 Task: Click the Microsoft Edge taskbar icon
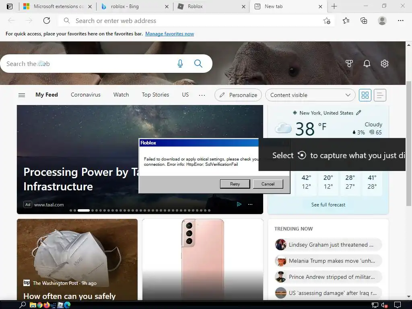pyautogui.click(x=67, y=305)
